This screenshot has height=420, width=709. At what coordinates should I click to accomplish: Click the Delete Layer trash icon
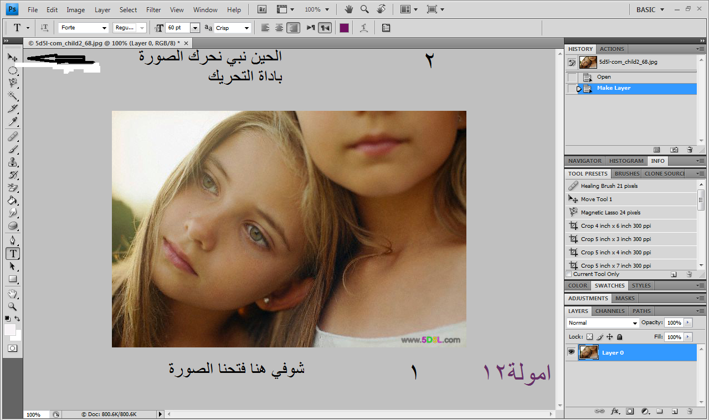690,411
